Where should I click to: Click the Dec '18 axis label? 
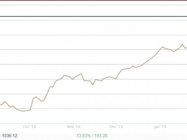(x=116, y=127)
